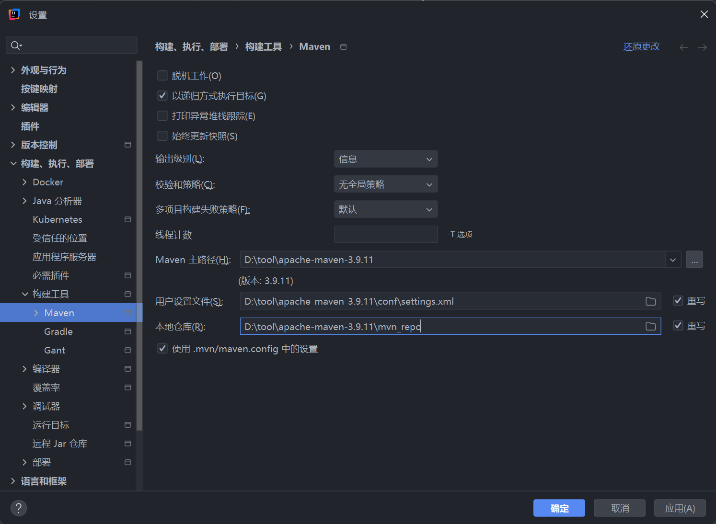Close the 设置 dialog
The image size is (716, 524).
point(704,14)
